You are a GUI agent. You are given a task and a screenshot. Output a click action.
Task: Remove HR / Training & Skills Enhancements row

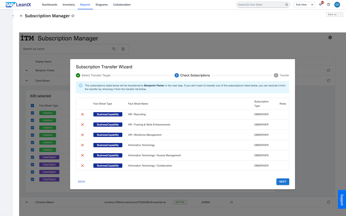pyautogui.click(x=82, y=125)
